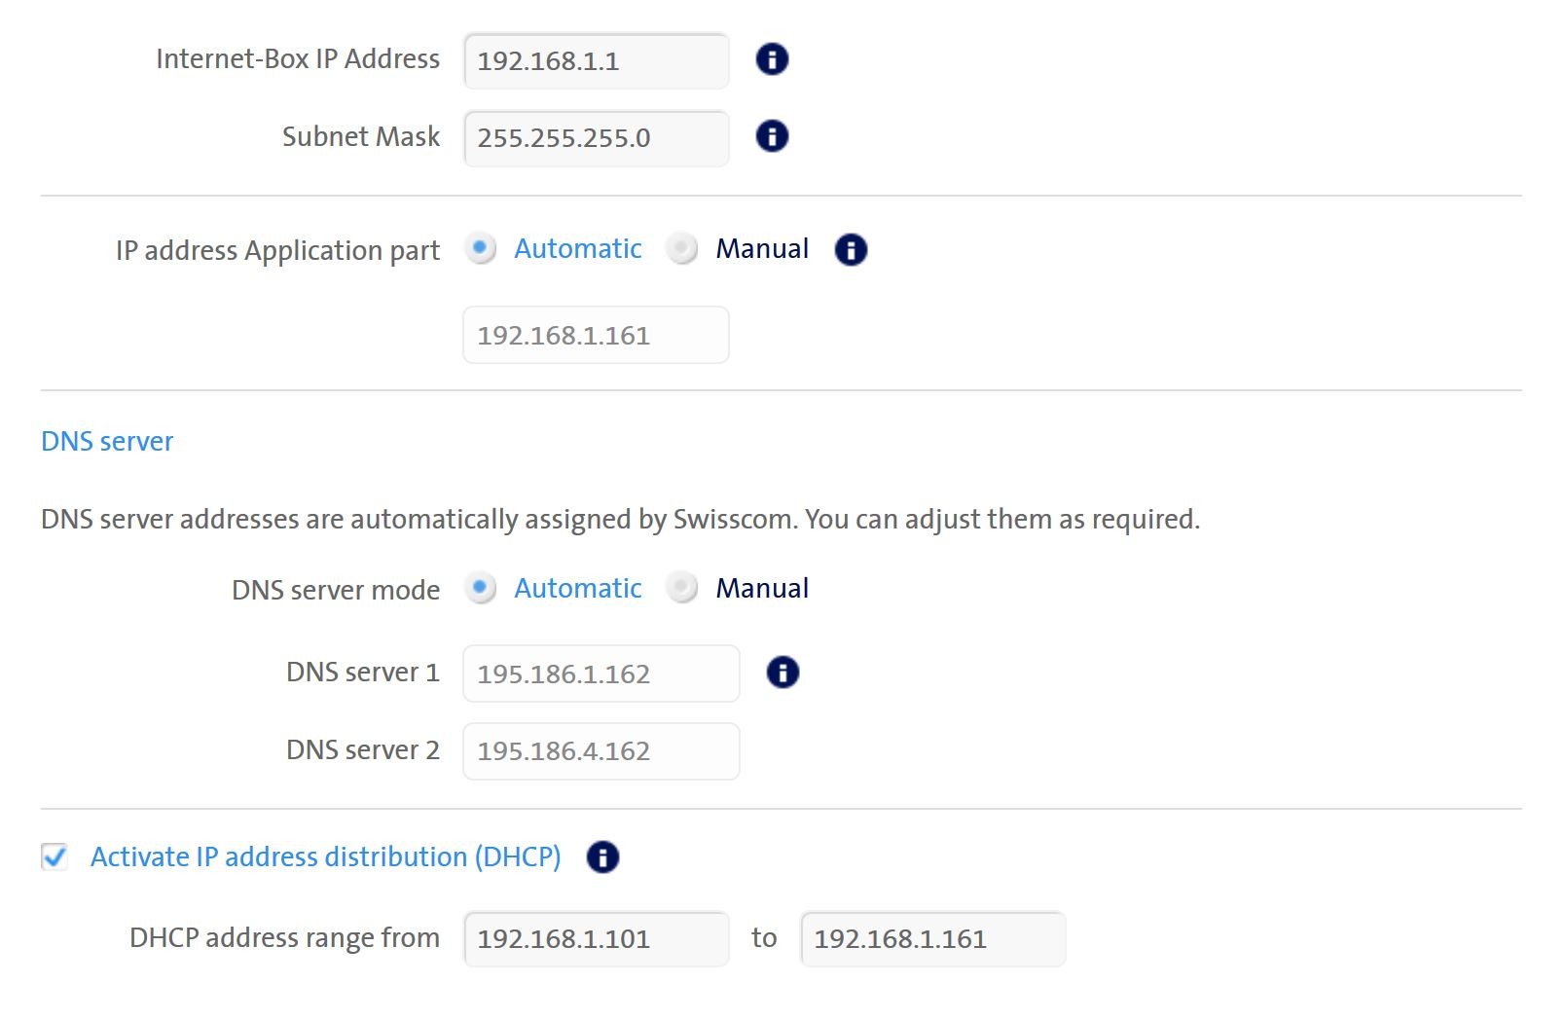The width and height of the screenshot is (1565, 1020).
Task: Open info icon for IP address Application part
Action: click(x=851, y=250)
